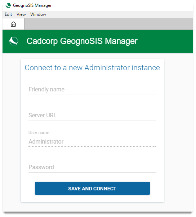Click the empty grey tab strip area
The width and height of the screenshot is (196, 217).
tap(108, 24)
